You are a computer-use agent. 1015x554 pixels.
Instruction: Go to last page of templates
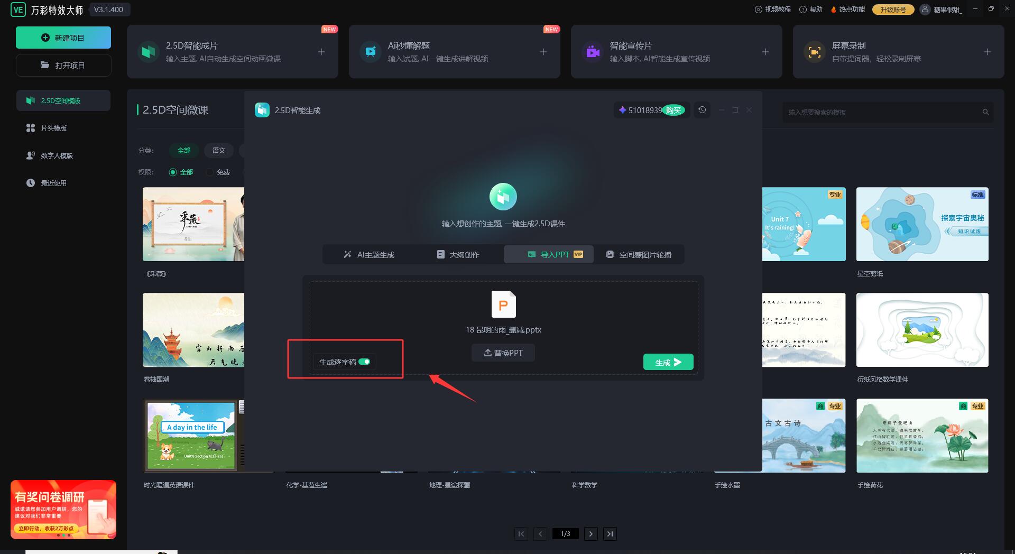pyautogui.click(x=610, y=534)
